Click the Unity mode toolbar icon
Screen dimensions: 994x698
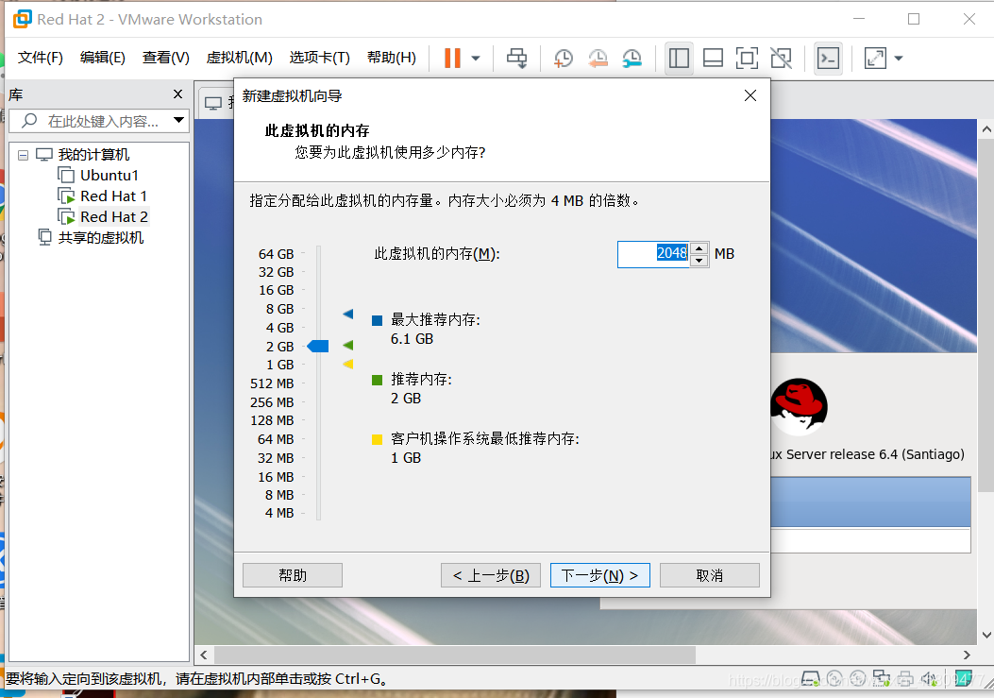tap(781, 59)
